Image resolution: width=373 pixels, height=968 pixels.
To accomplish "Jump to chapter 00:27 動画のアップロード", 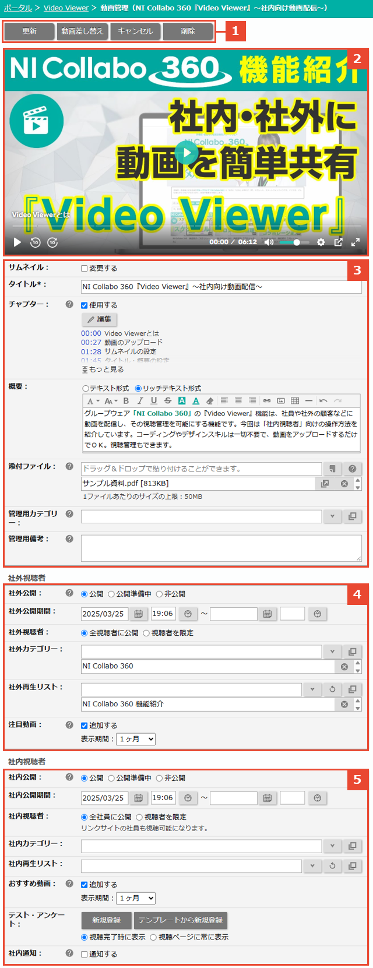I will (x=122, y=343).
